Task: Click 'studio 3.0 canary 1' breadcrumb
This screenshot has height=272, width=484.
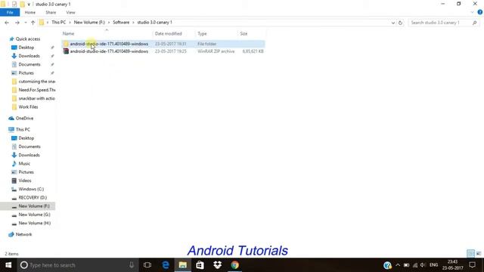Action: coord(154,23)
